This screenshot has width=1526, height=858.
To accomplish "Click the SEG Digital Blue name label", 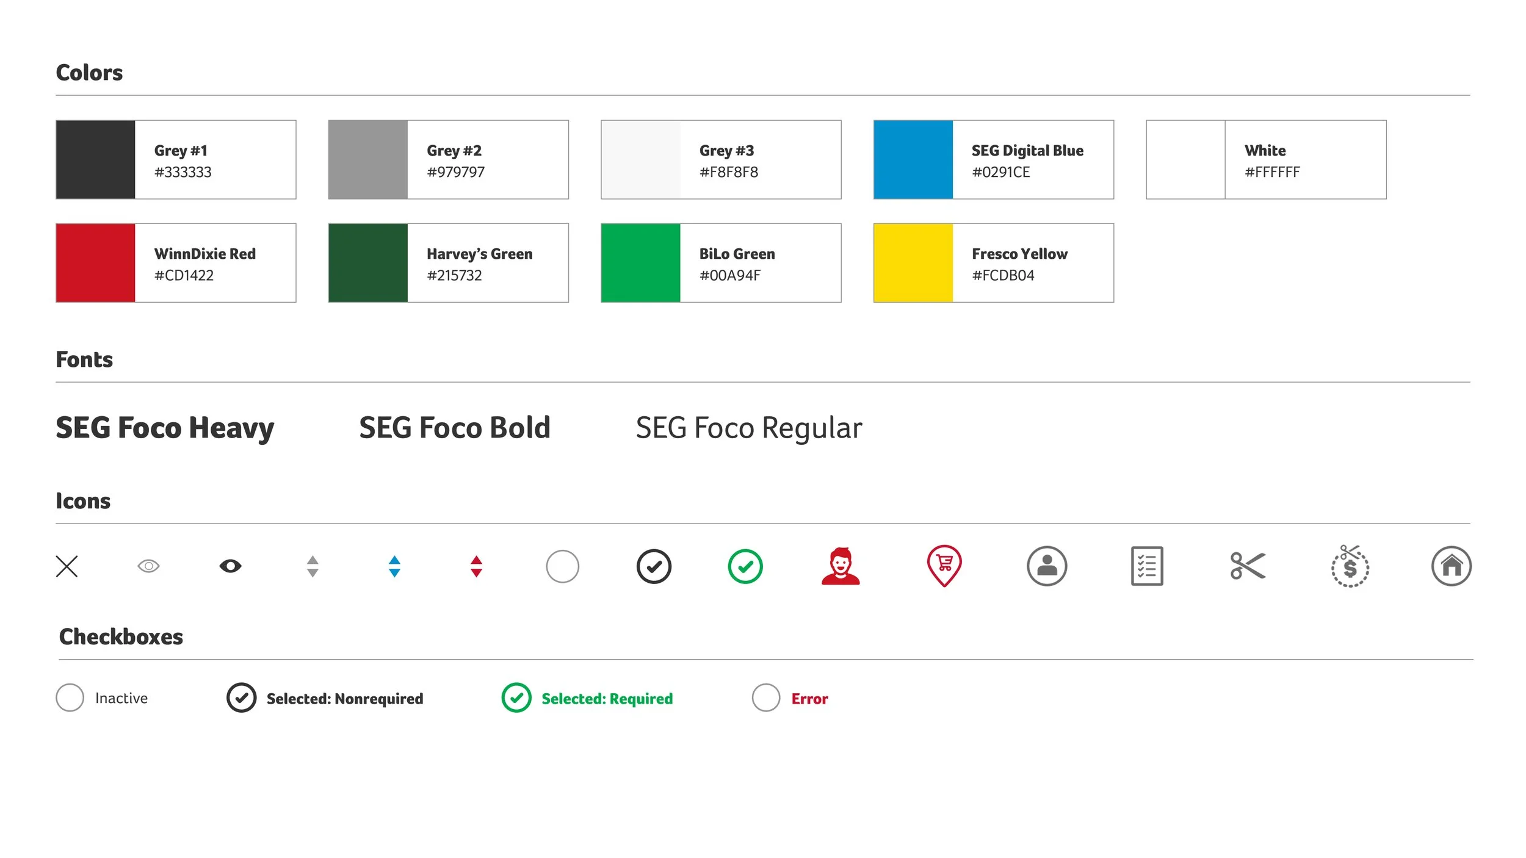I will tap(1028, 151).
